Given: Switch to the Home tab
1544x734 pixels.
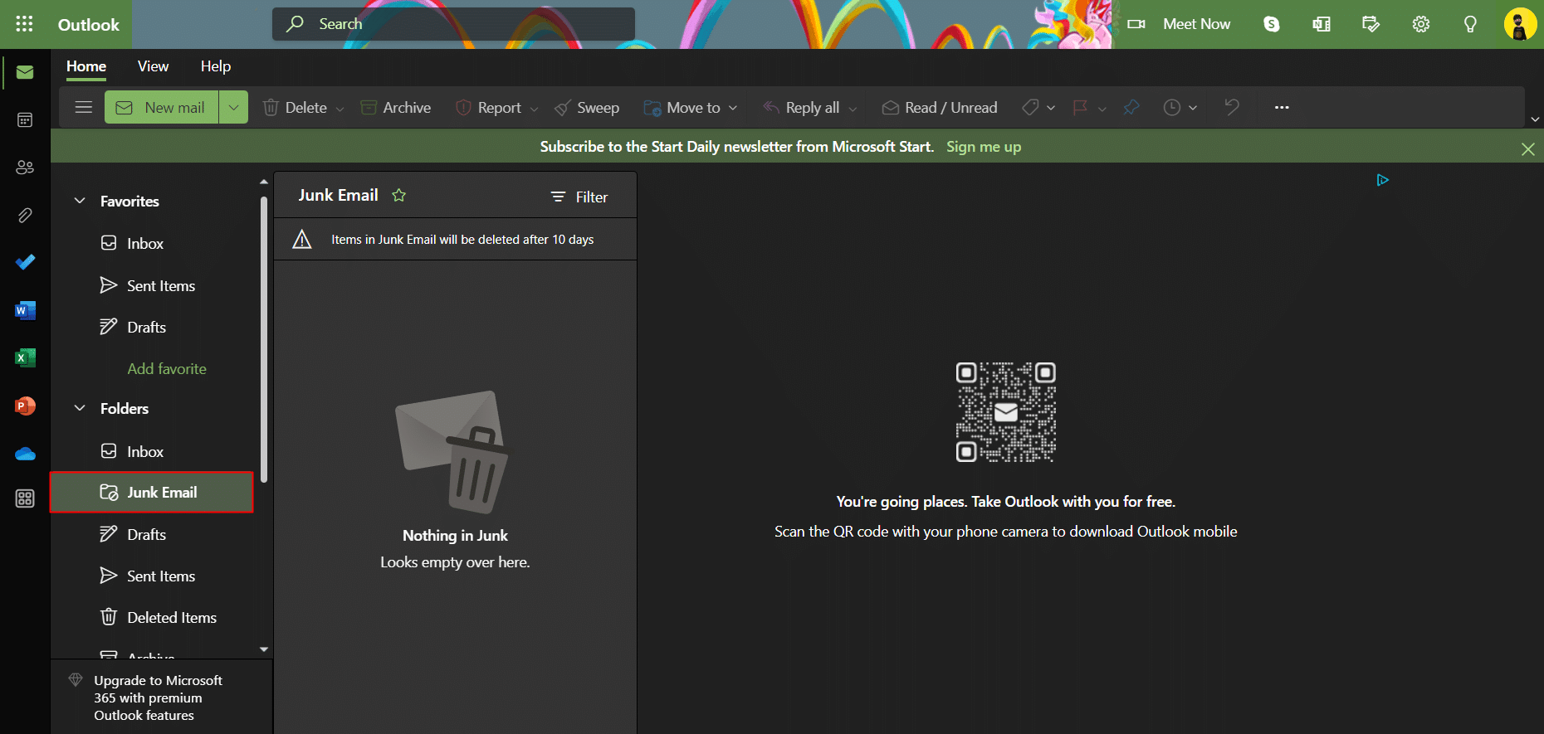Looking at the screenshot, I should [86, 66].
